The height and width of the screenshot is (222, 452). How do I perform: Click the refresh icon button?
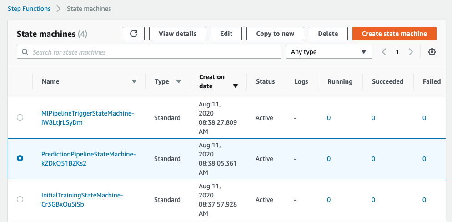coord(134,34)
